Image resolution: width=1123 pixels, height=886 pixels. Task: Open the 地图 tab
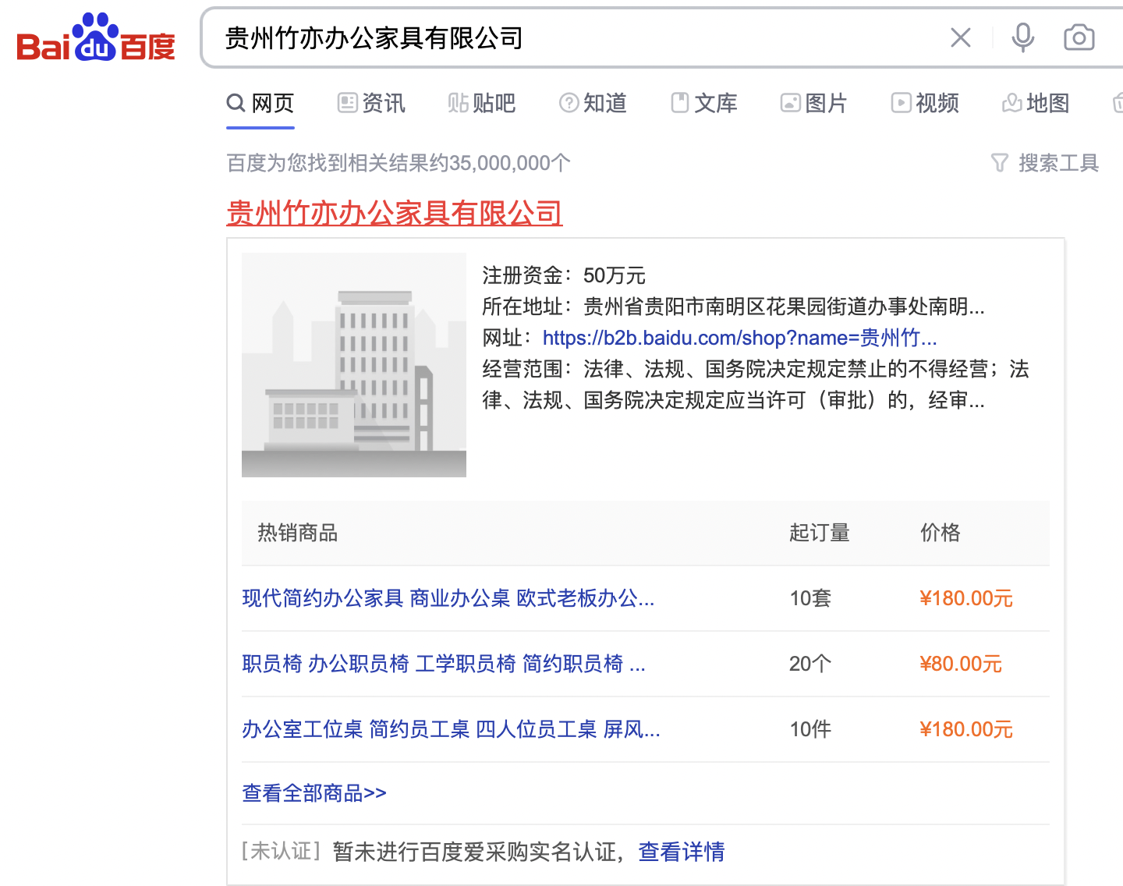1036,103
